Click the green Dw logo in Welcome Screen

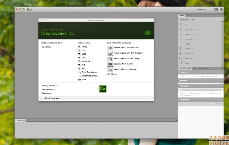[103, 88]
